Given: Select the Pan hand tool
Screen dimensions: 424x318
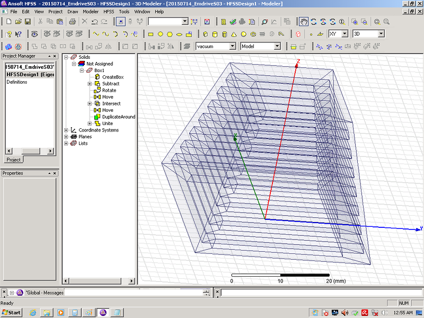Looking at the screenshot, I should (x=304, y=22).
